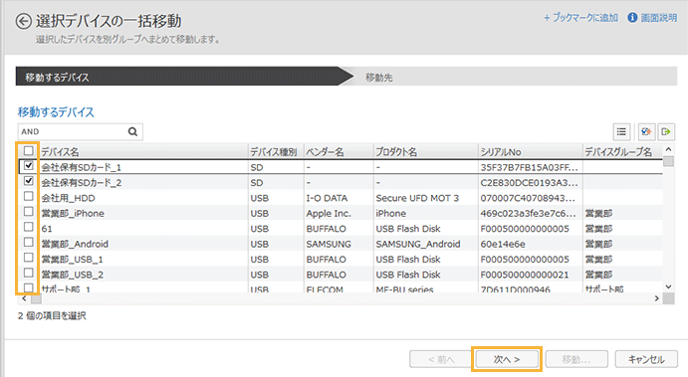Open the 画面説明 help link
This screenshot has width=688, height=377.
(x=658, y=18)
